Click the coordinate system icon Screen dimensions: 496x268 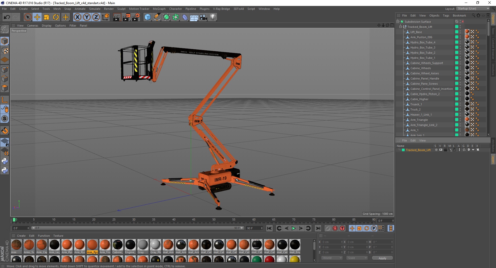tap(105, 17)
